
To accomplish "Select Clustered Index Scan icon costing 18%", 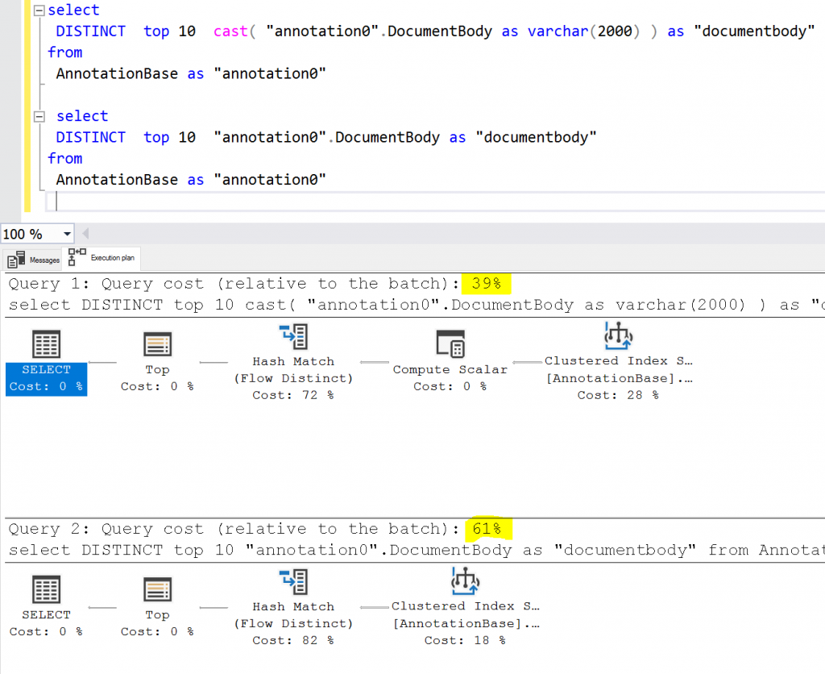I will pyautogui.click(x=465, y=580).
